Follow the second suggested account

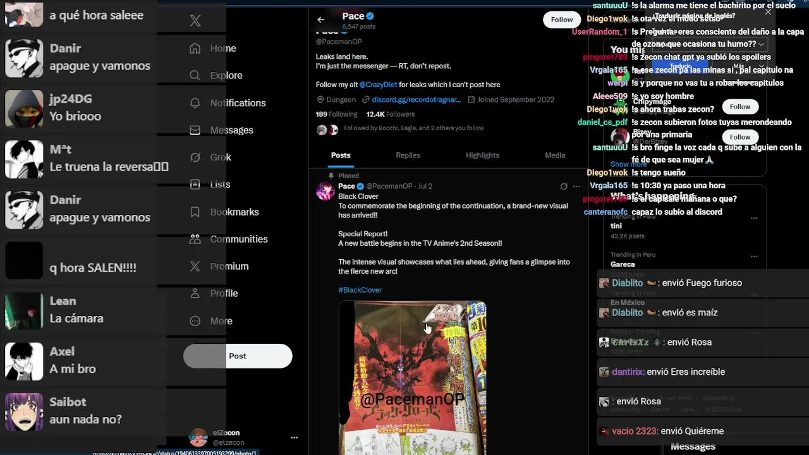[740, 136]
